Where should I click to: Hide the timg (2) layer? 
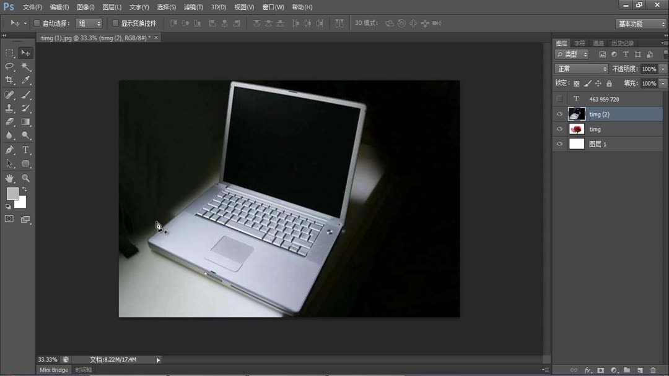(x=559, y=114)
